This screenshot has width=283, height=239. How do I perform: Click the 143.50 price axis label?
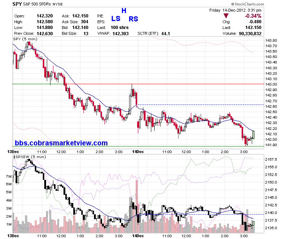pos(271,57)
